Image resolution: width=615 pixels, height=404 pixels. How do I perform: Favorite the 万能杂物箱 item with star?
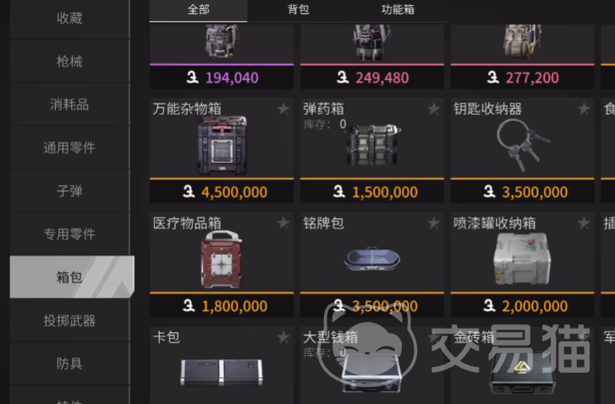(x=283, y=108)
